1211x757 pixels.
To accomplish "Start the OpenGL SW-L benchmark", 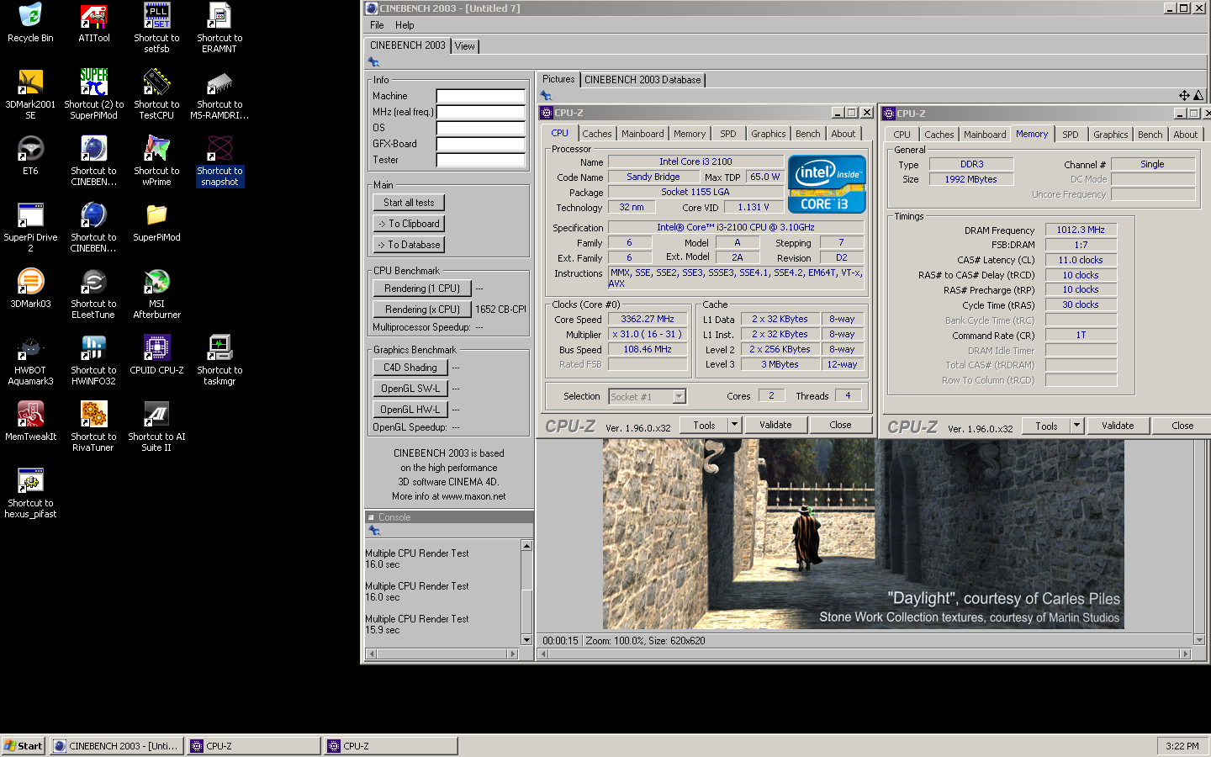I will click(x=410, y=389).
